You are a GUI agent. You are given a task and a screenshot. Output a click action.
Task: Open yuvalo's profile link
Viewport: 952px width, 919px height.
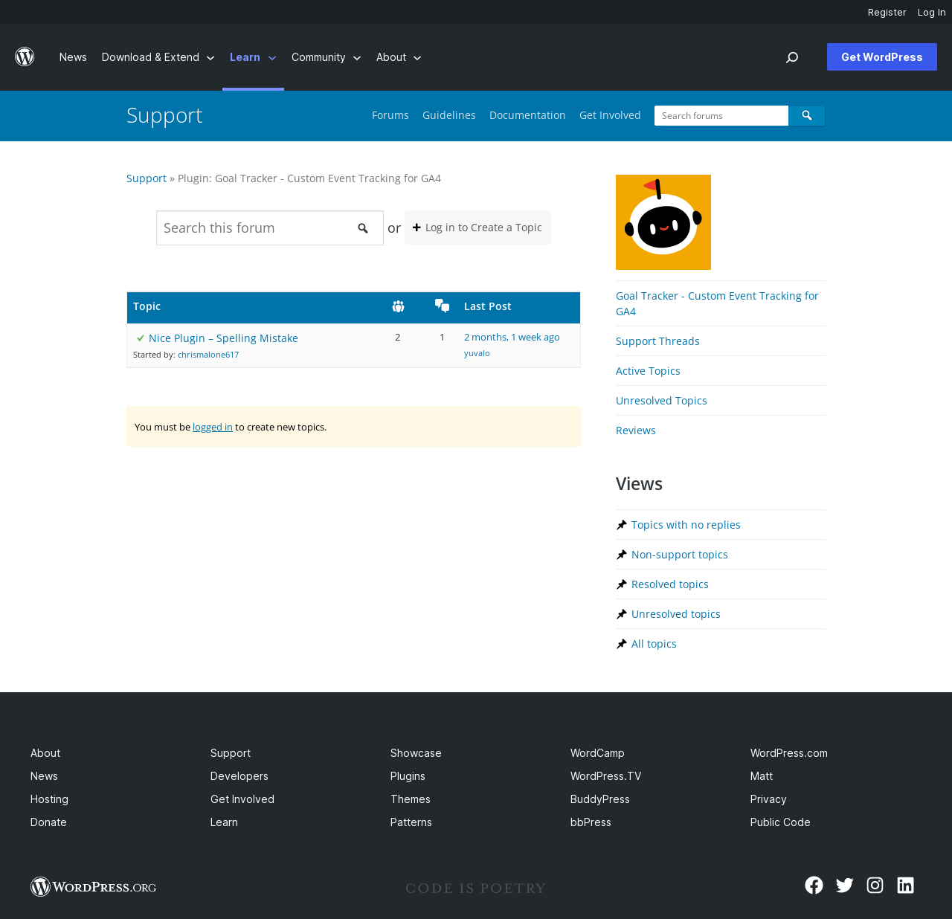pos(477,353)
